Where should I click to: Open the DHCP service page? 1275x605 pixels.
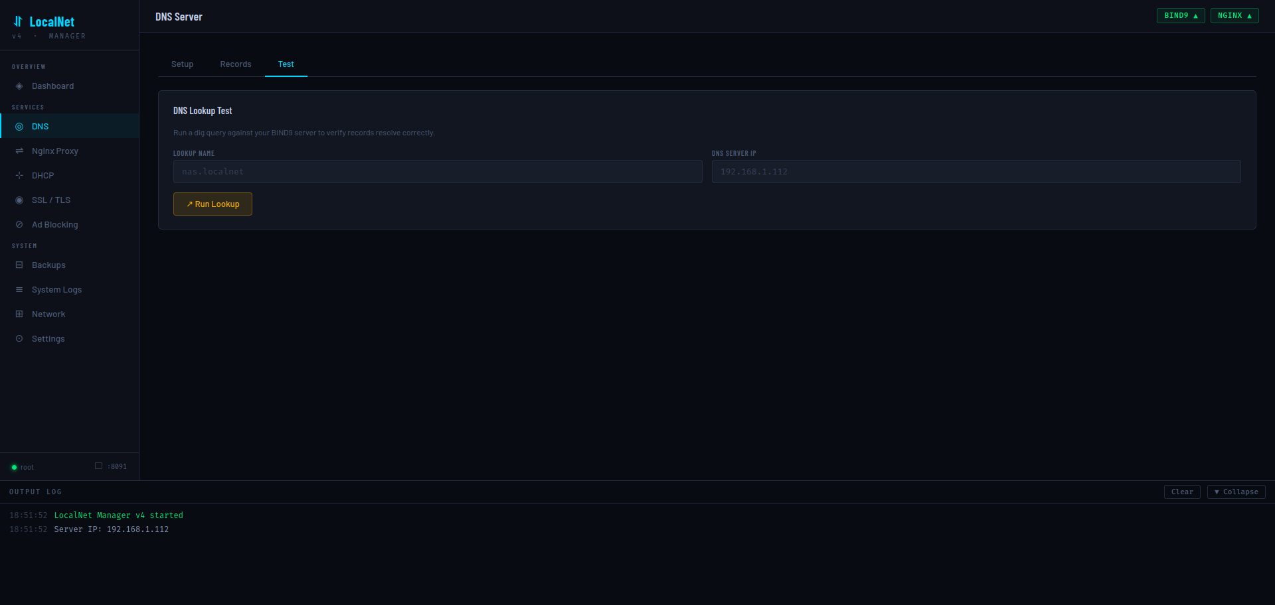pos(69,176)
